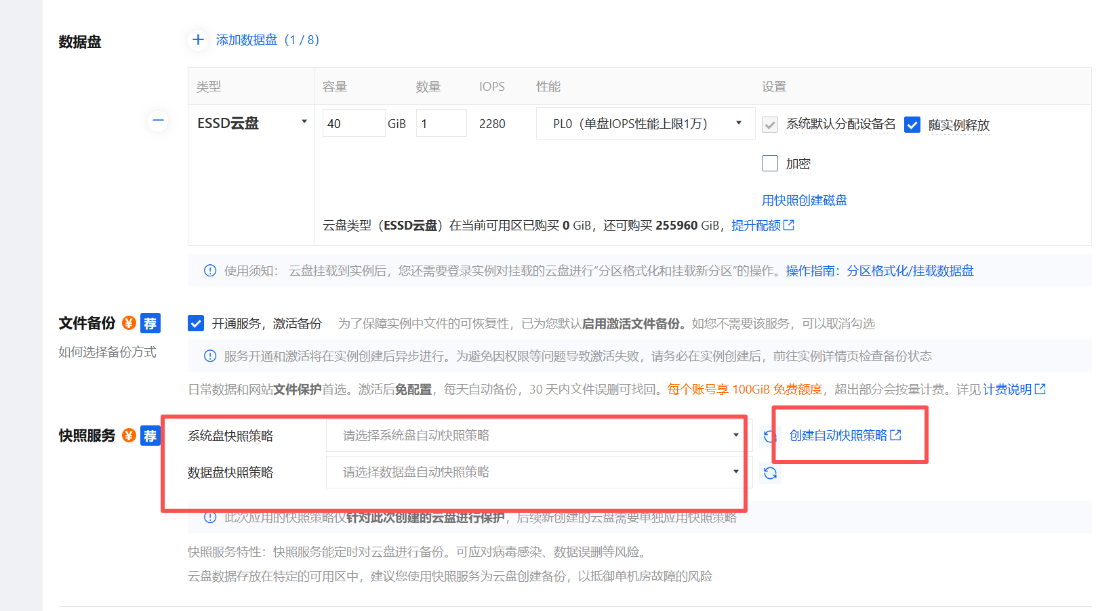
Task: Click the 数量 column header
Action: point(428,87)
